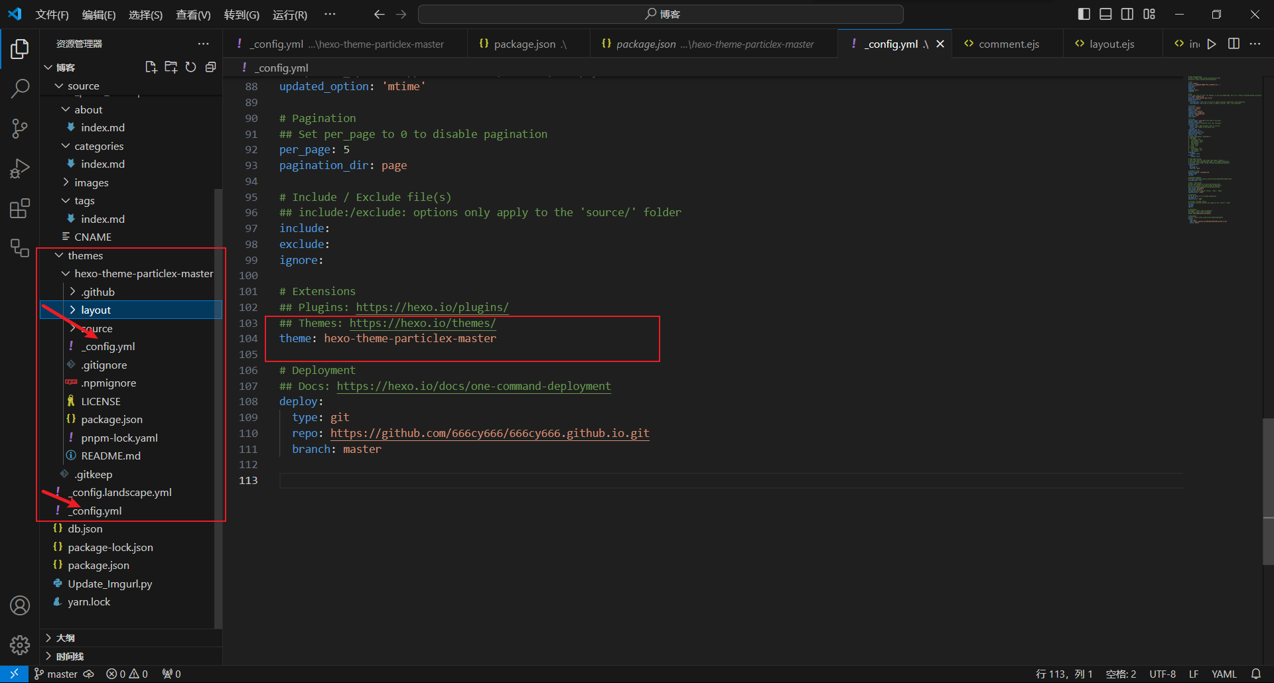Open the 编辑(E) menu
This screenshot has width=1274, height=683.
99,15
